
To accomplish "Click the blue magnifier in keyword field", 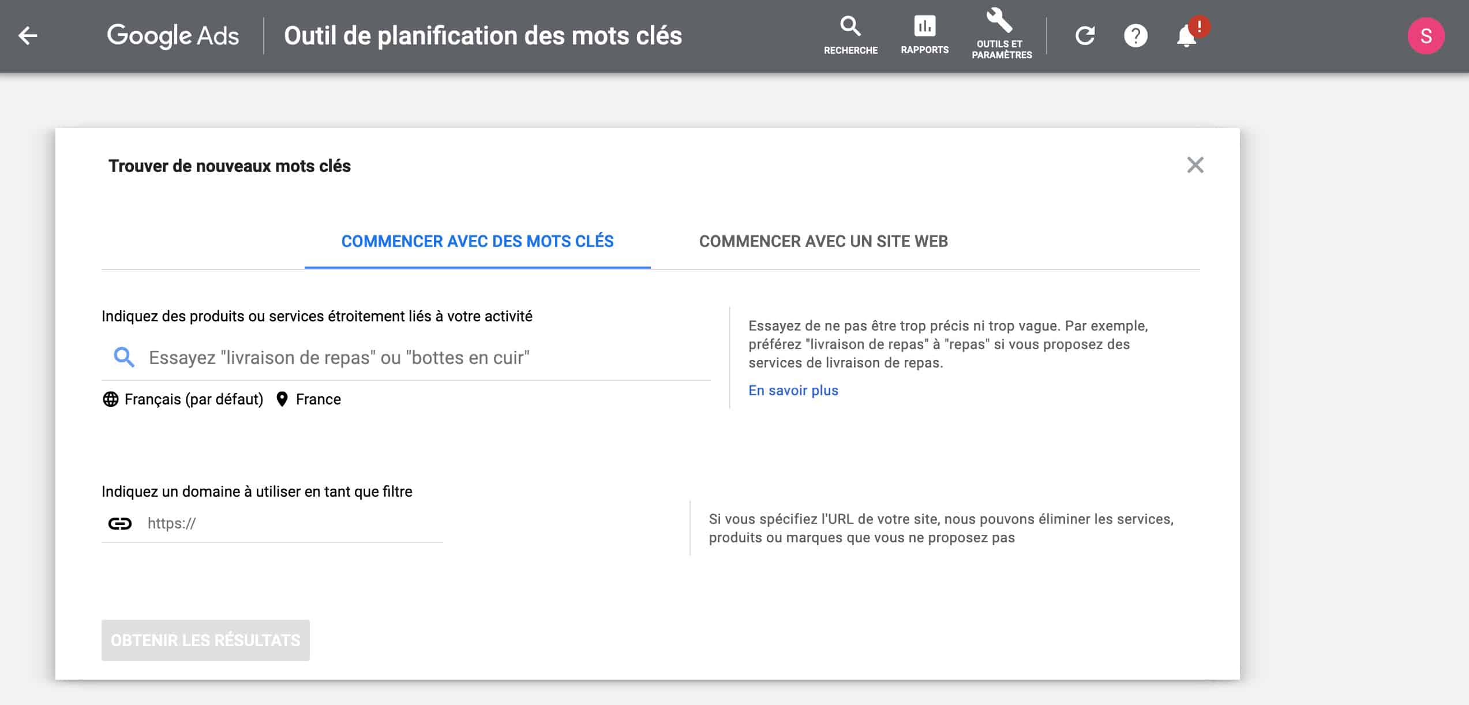I will pyautogui.click(x=124, y=358).
